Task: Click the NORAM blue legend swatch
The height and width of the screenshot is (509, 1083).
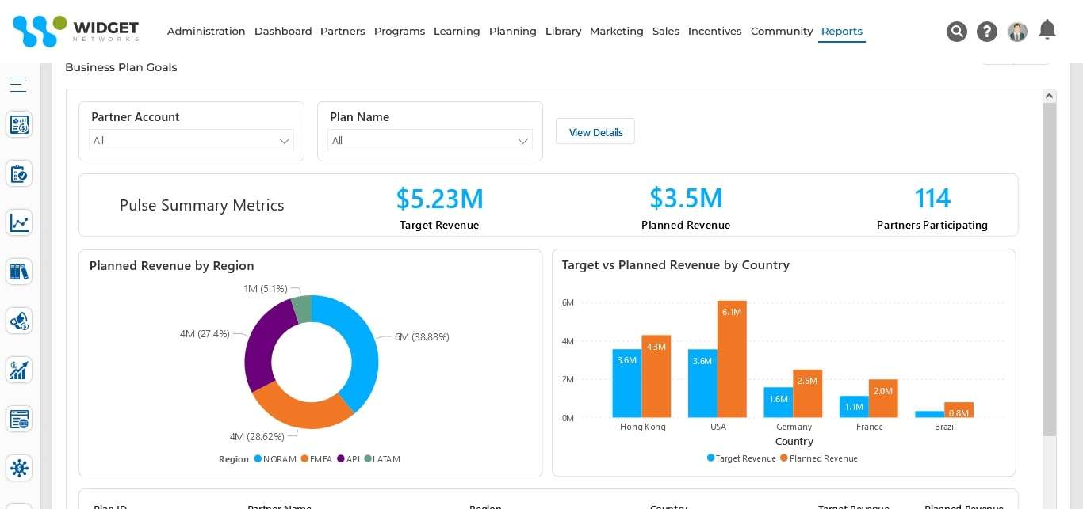Action: [x=259, y=459]
